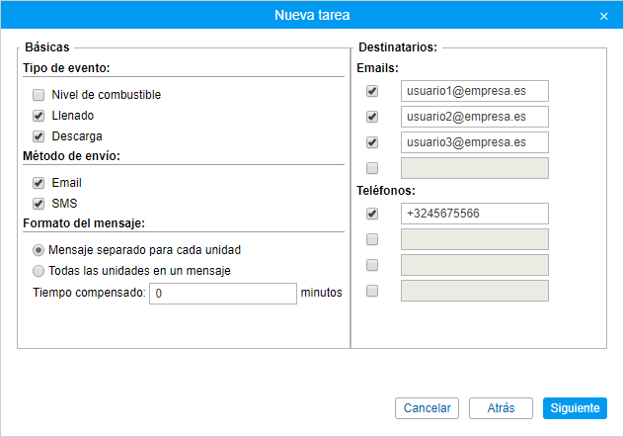The height and width of the screenshot is (437, 624).
Task: Uncheck the usuario2@empresa.es recipient checkbox
Action: click(372, 117)
